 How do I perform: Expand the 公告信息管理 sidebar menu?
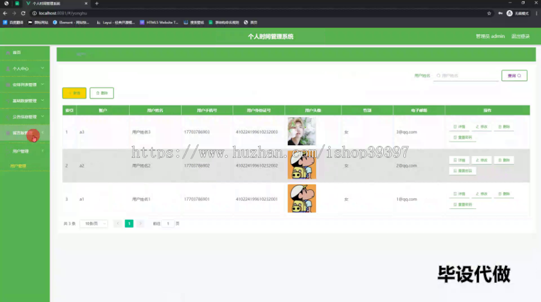[x=25, y=116]
